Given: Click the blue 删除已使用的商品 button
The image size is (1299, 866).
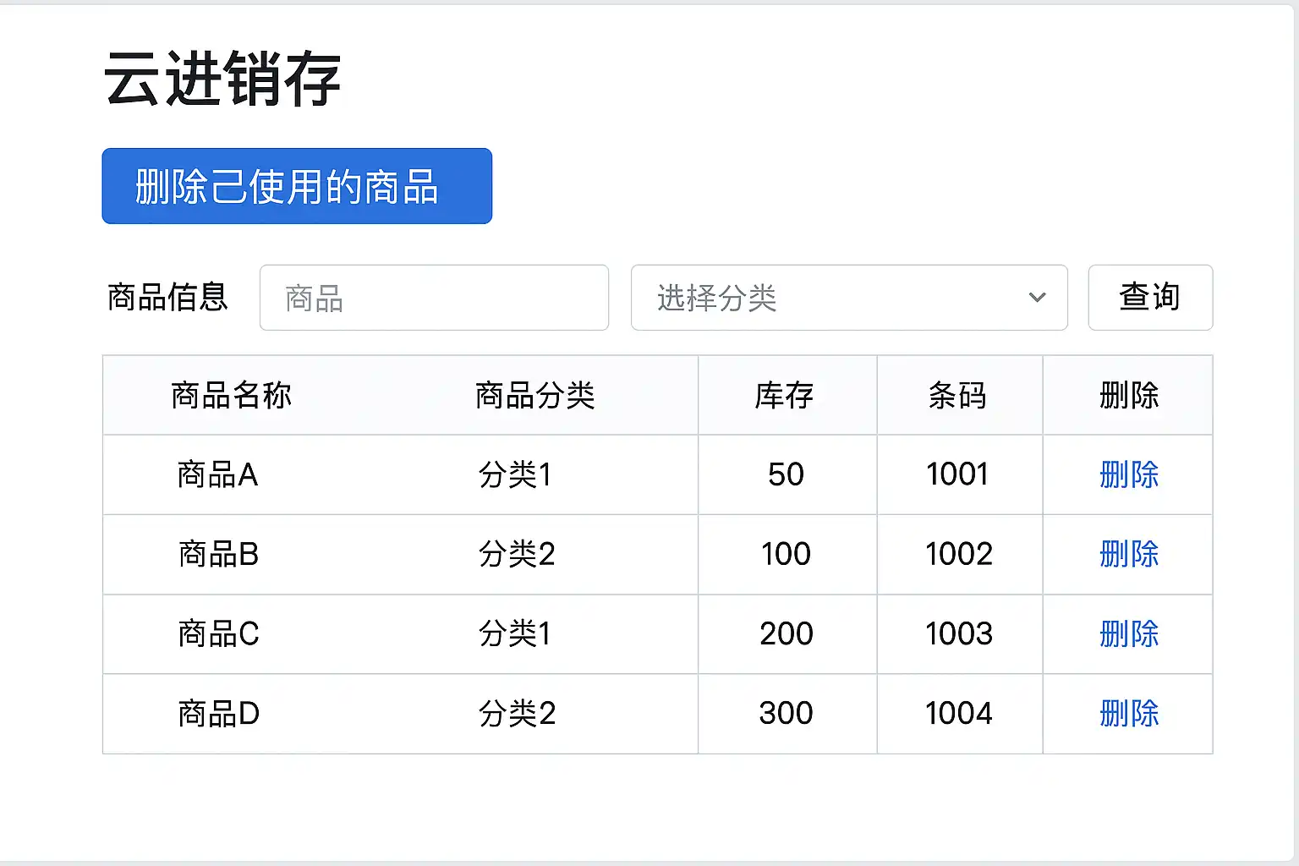Looking at the screenshot, I should coord(296,186).
